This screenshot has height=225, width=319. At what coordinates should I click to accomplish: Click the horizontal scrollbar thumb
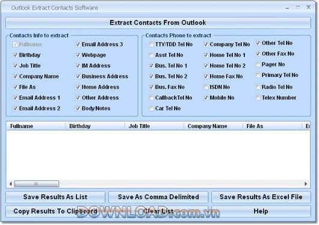point(37,184)
